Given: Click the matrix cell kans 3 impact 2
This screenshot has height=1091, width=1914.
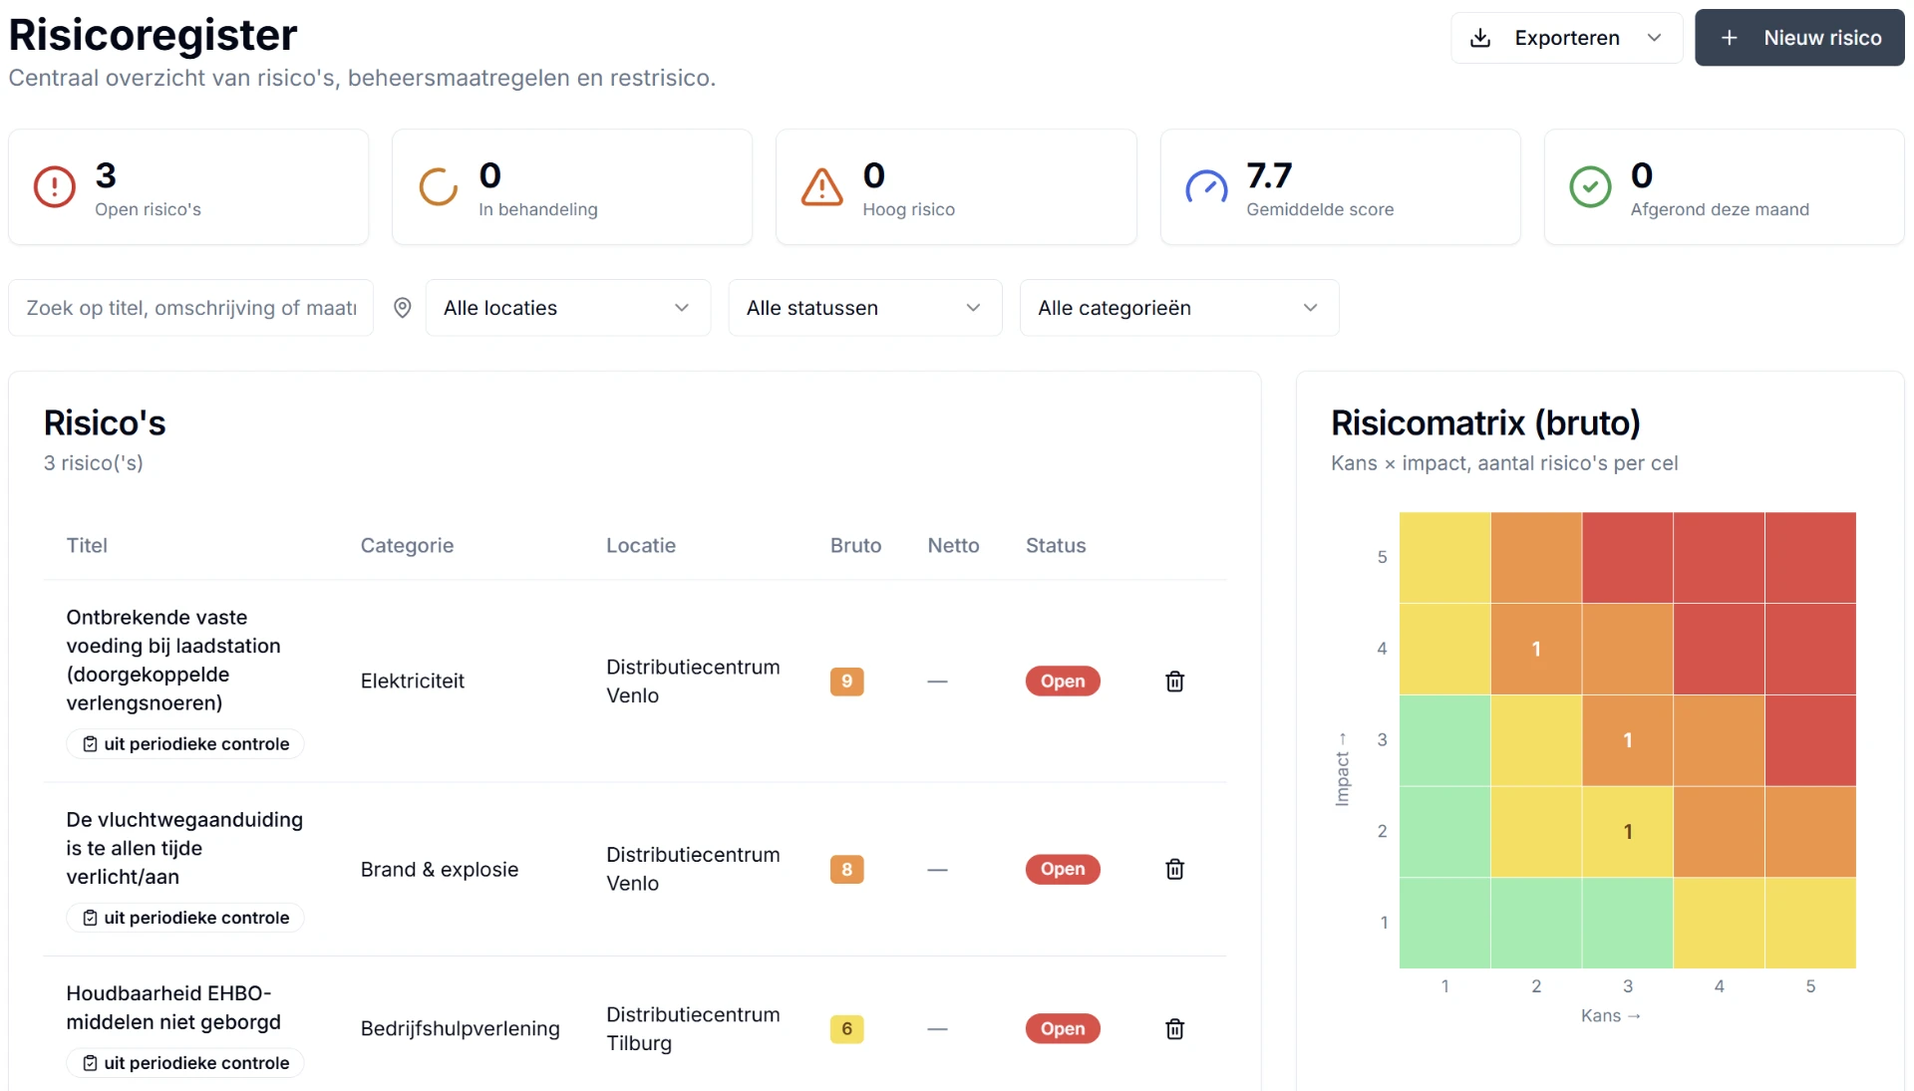Looking at the screenshot, I should [x=1628, y=832].
